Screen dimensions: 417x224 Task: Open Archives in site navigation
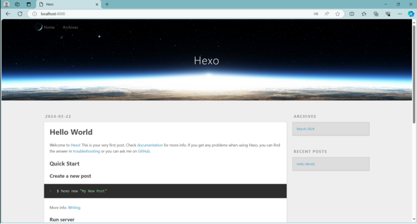[70, 27]
